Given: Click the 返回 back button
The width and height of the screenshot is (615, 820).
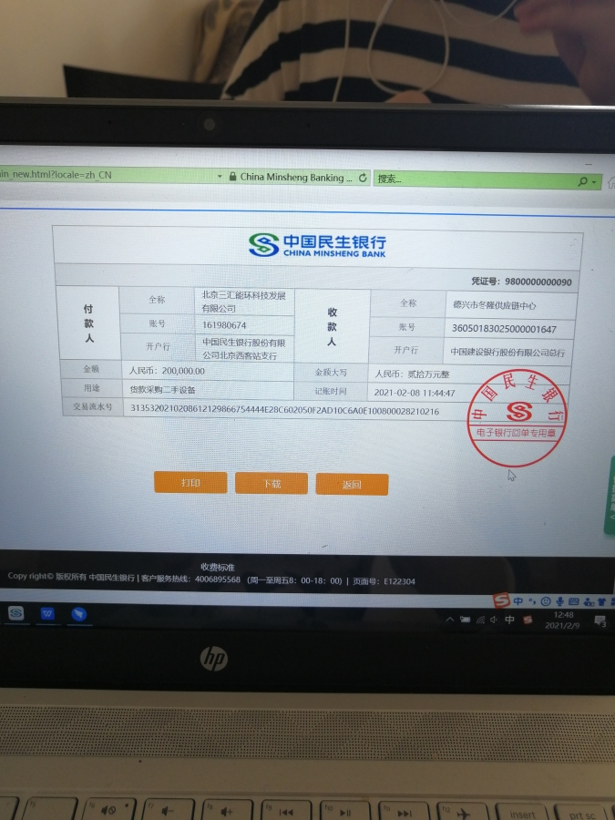Looking at the screenshot, I should pos(352,485).
